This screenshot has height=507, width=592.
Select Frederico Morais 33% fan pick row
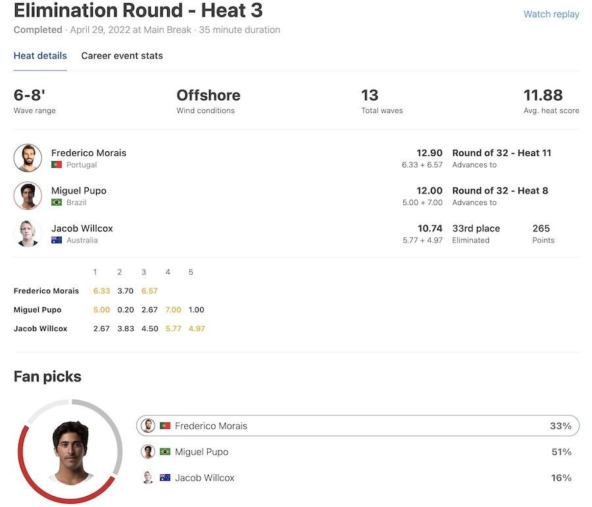coord(358,426)
